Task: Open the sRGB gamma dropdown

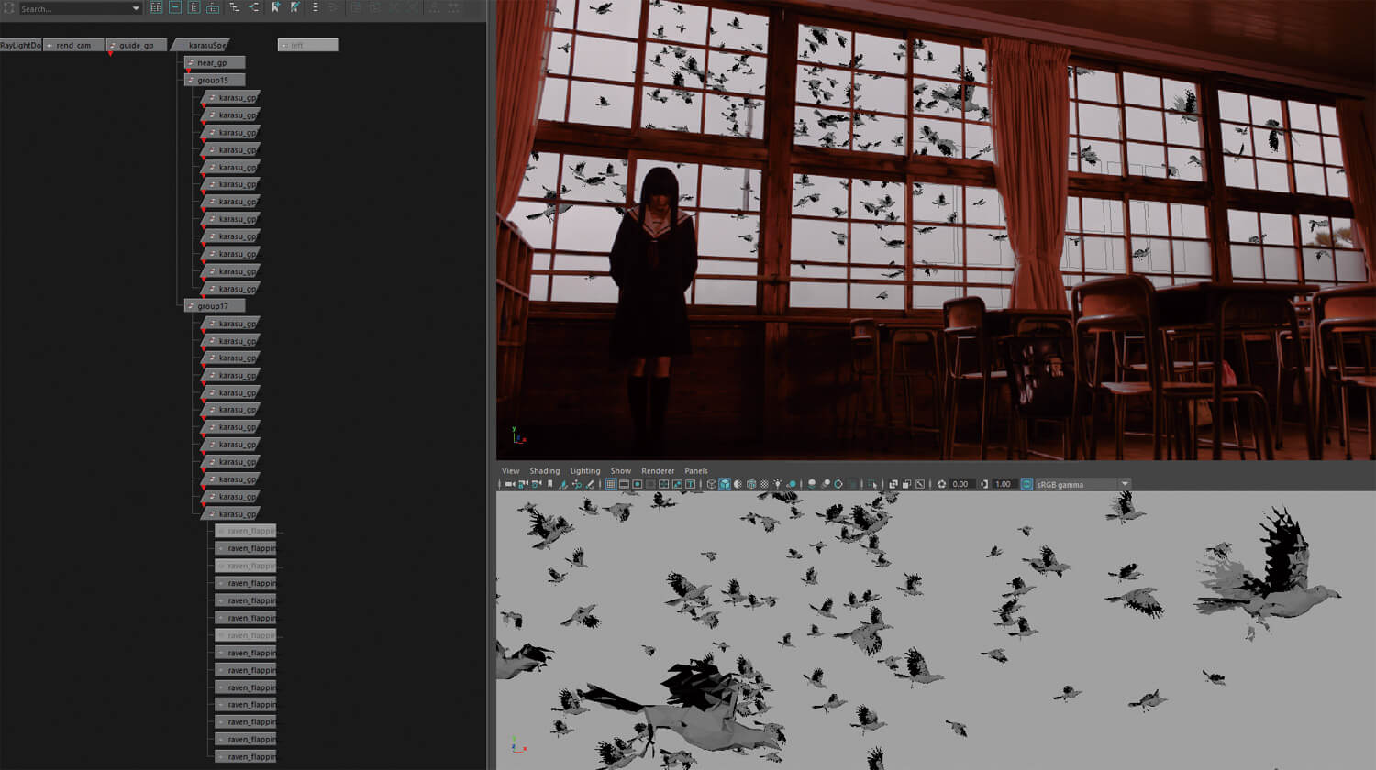Action: pyautogui.click(x=1125, y=484)
